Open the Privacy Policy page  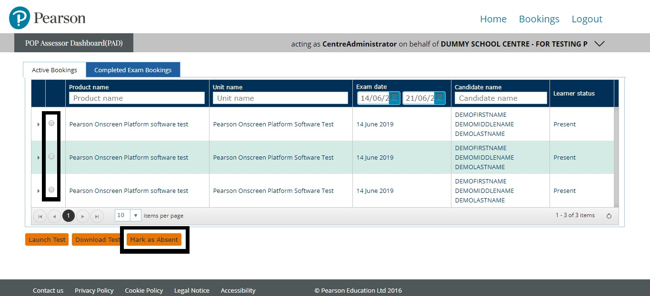pos(94,290)
